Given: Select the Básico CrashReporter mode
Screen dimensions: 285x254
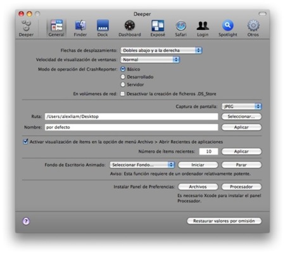Looking at the screenshot, I should tap(123, 69).
